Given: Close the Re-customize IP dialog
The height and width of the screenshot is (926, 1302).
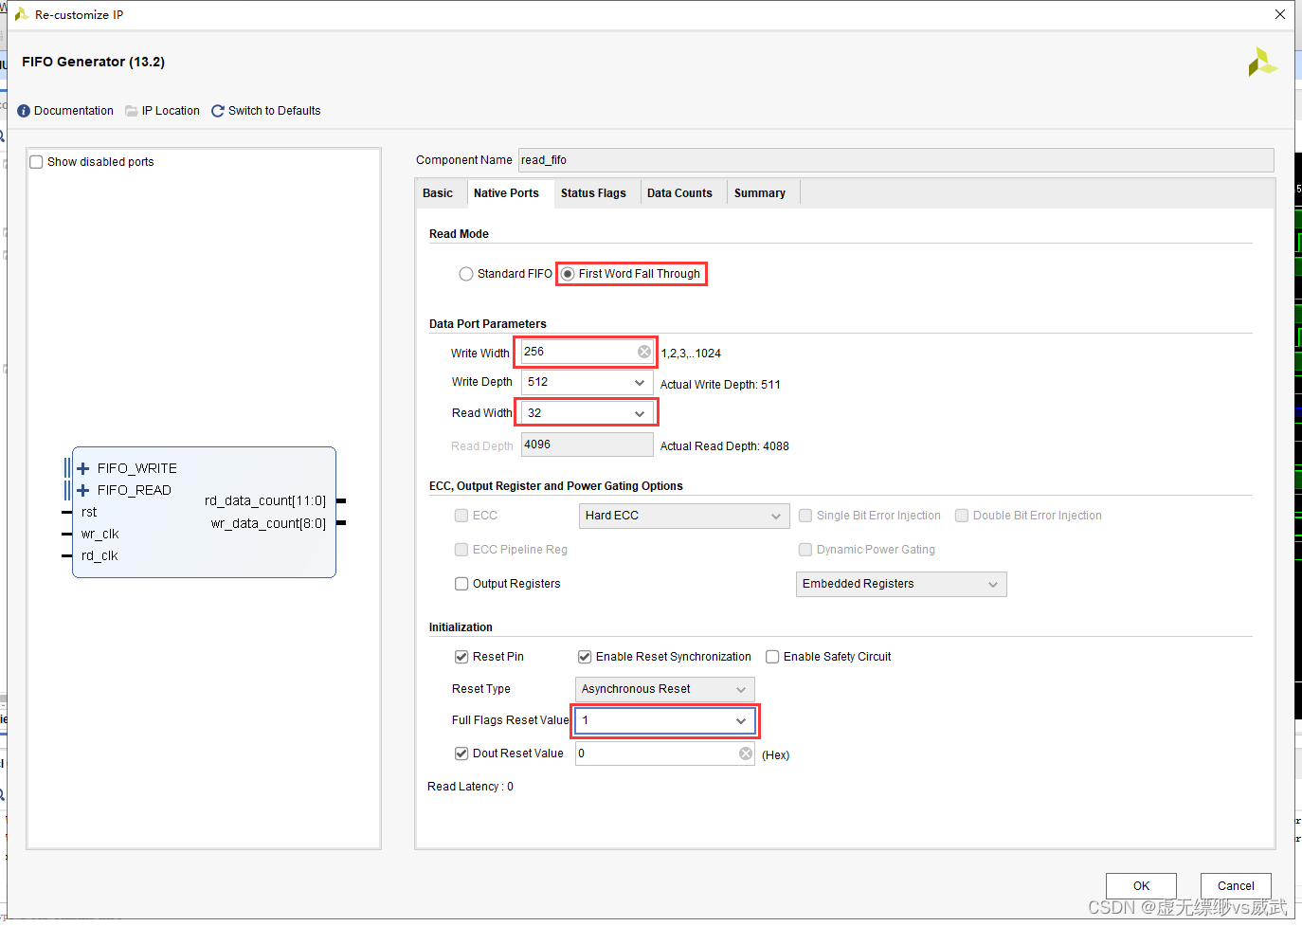Looking at the screenshot, I should point(1280,14).
